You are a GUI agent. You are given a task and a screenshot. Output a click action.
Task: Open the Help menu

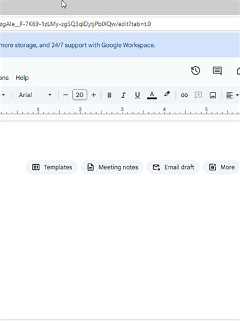pos(22,78)
